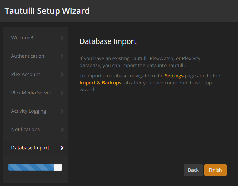Click the striped setup progress bar

pos(35,167)
